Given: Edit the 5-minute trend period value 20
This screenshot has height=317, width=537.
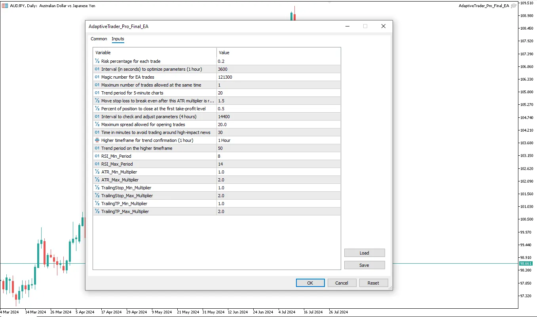Looking at the screenshot, I should click(x=279, y=93).
